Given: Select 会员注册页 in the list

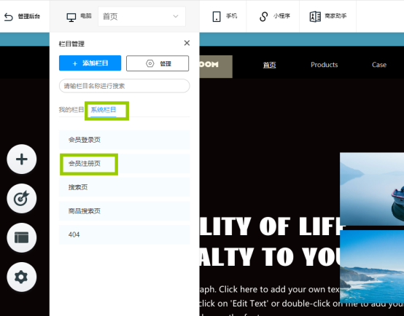Looking at the screenshot, I should (125, 163).
